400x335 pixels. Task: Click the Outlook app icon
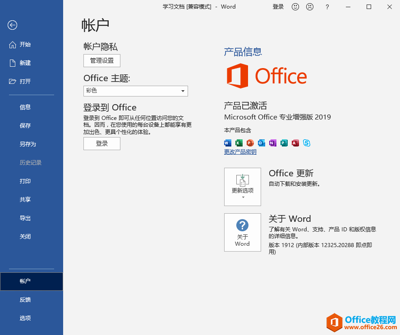pos(262,143)
